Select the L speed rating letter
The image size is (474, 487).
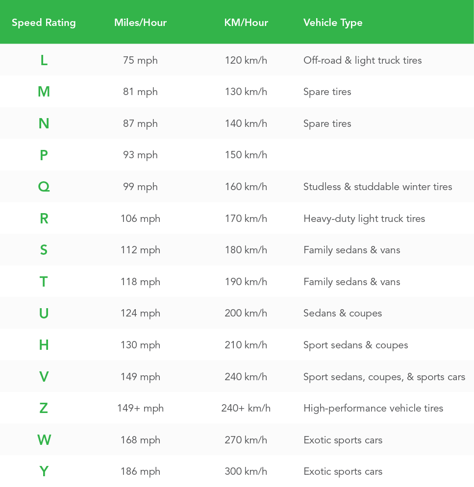(x=44, y=60)
